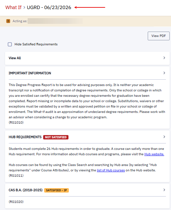This screenshot has height=210, width=171.
Task: Click the CAS B.A. (2018-2025) heading
Action: click(x=26, y=190)
